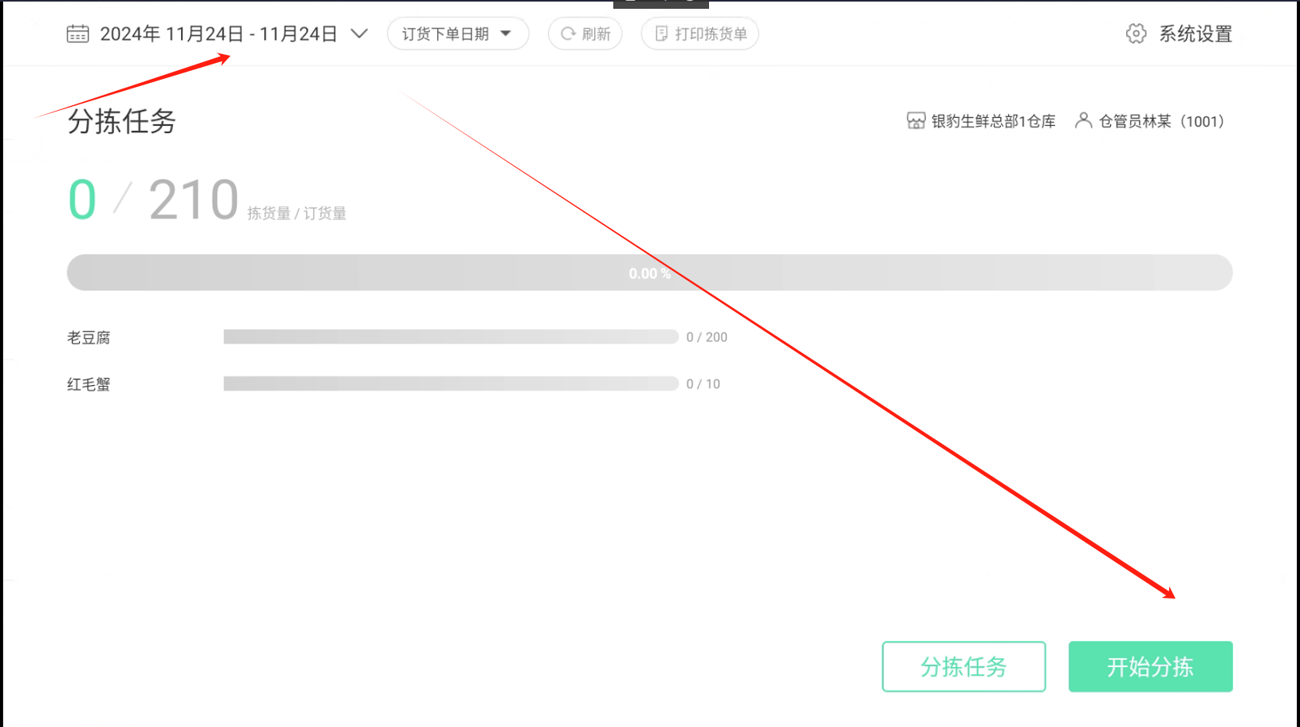Viewport: 1300px width, 727px height.
Task: Click the 打印拣货单 button
Action: [x=699, y=33]
